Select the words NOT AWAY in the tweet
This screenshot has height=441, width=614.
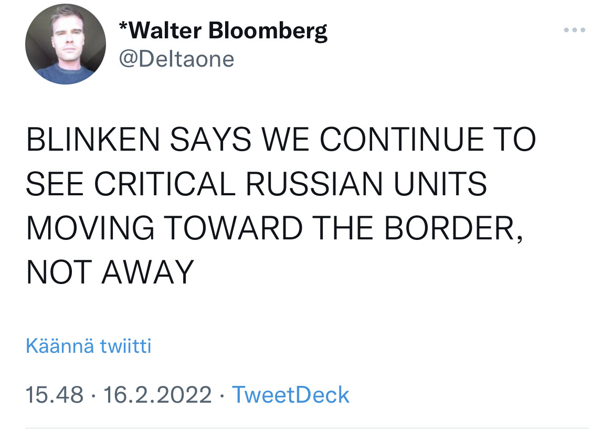110,272
